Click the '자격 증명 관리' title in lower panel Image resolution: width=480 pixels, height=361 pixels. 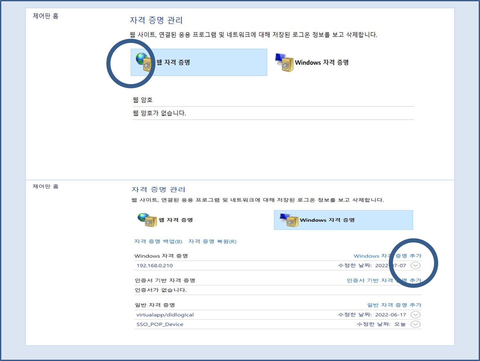(158, 189)
